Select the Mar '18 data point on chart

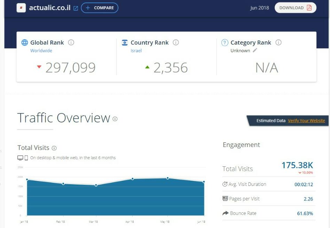96,185
